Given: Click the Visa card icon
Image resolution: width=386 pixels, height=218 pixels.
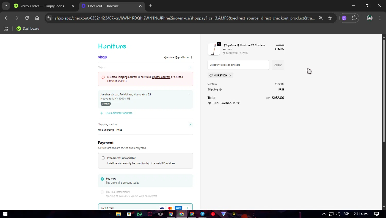Looking at the screenshot, I should [162, 208].
